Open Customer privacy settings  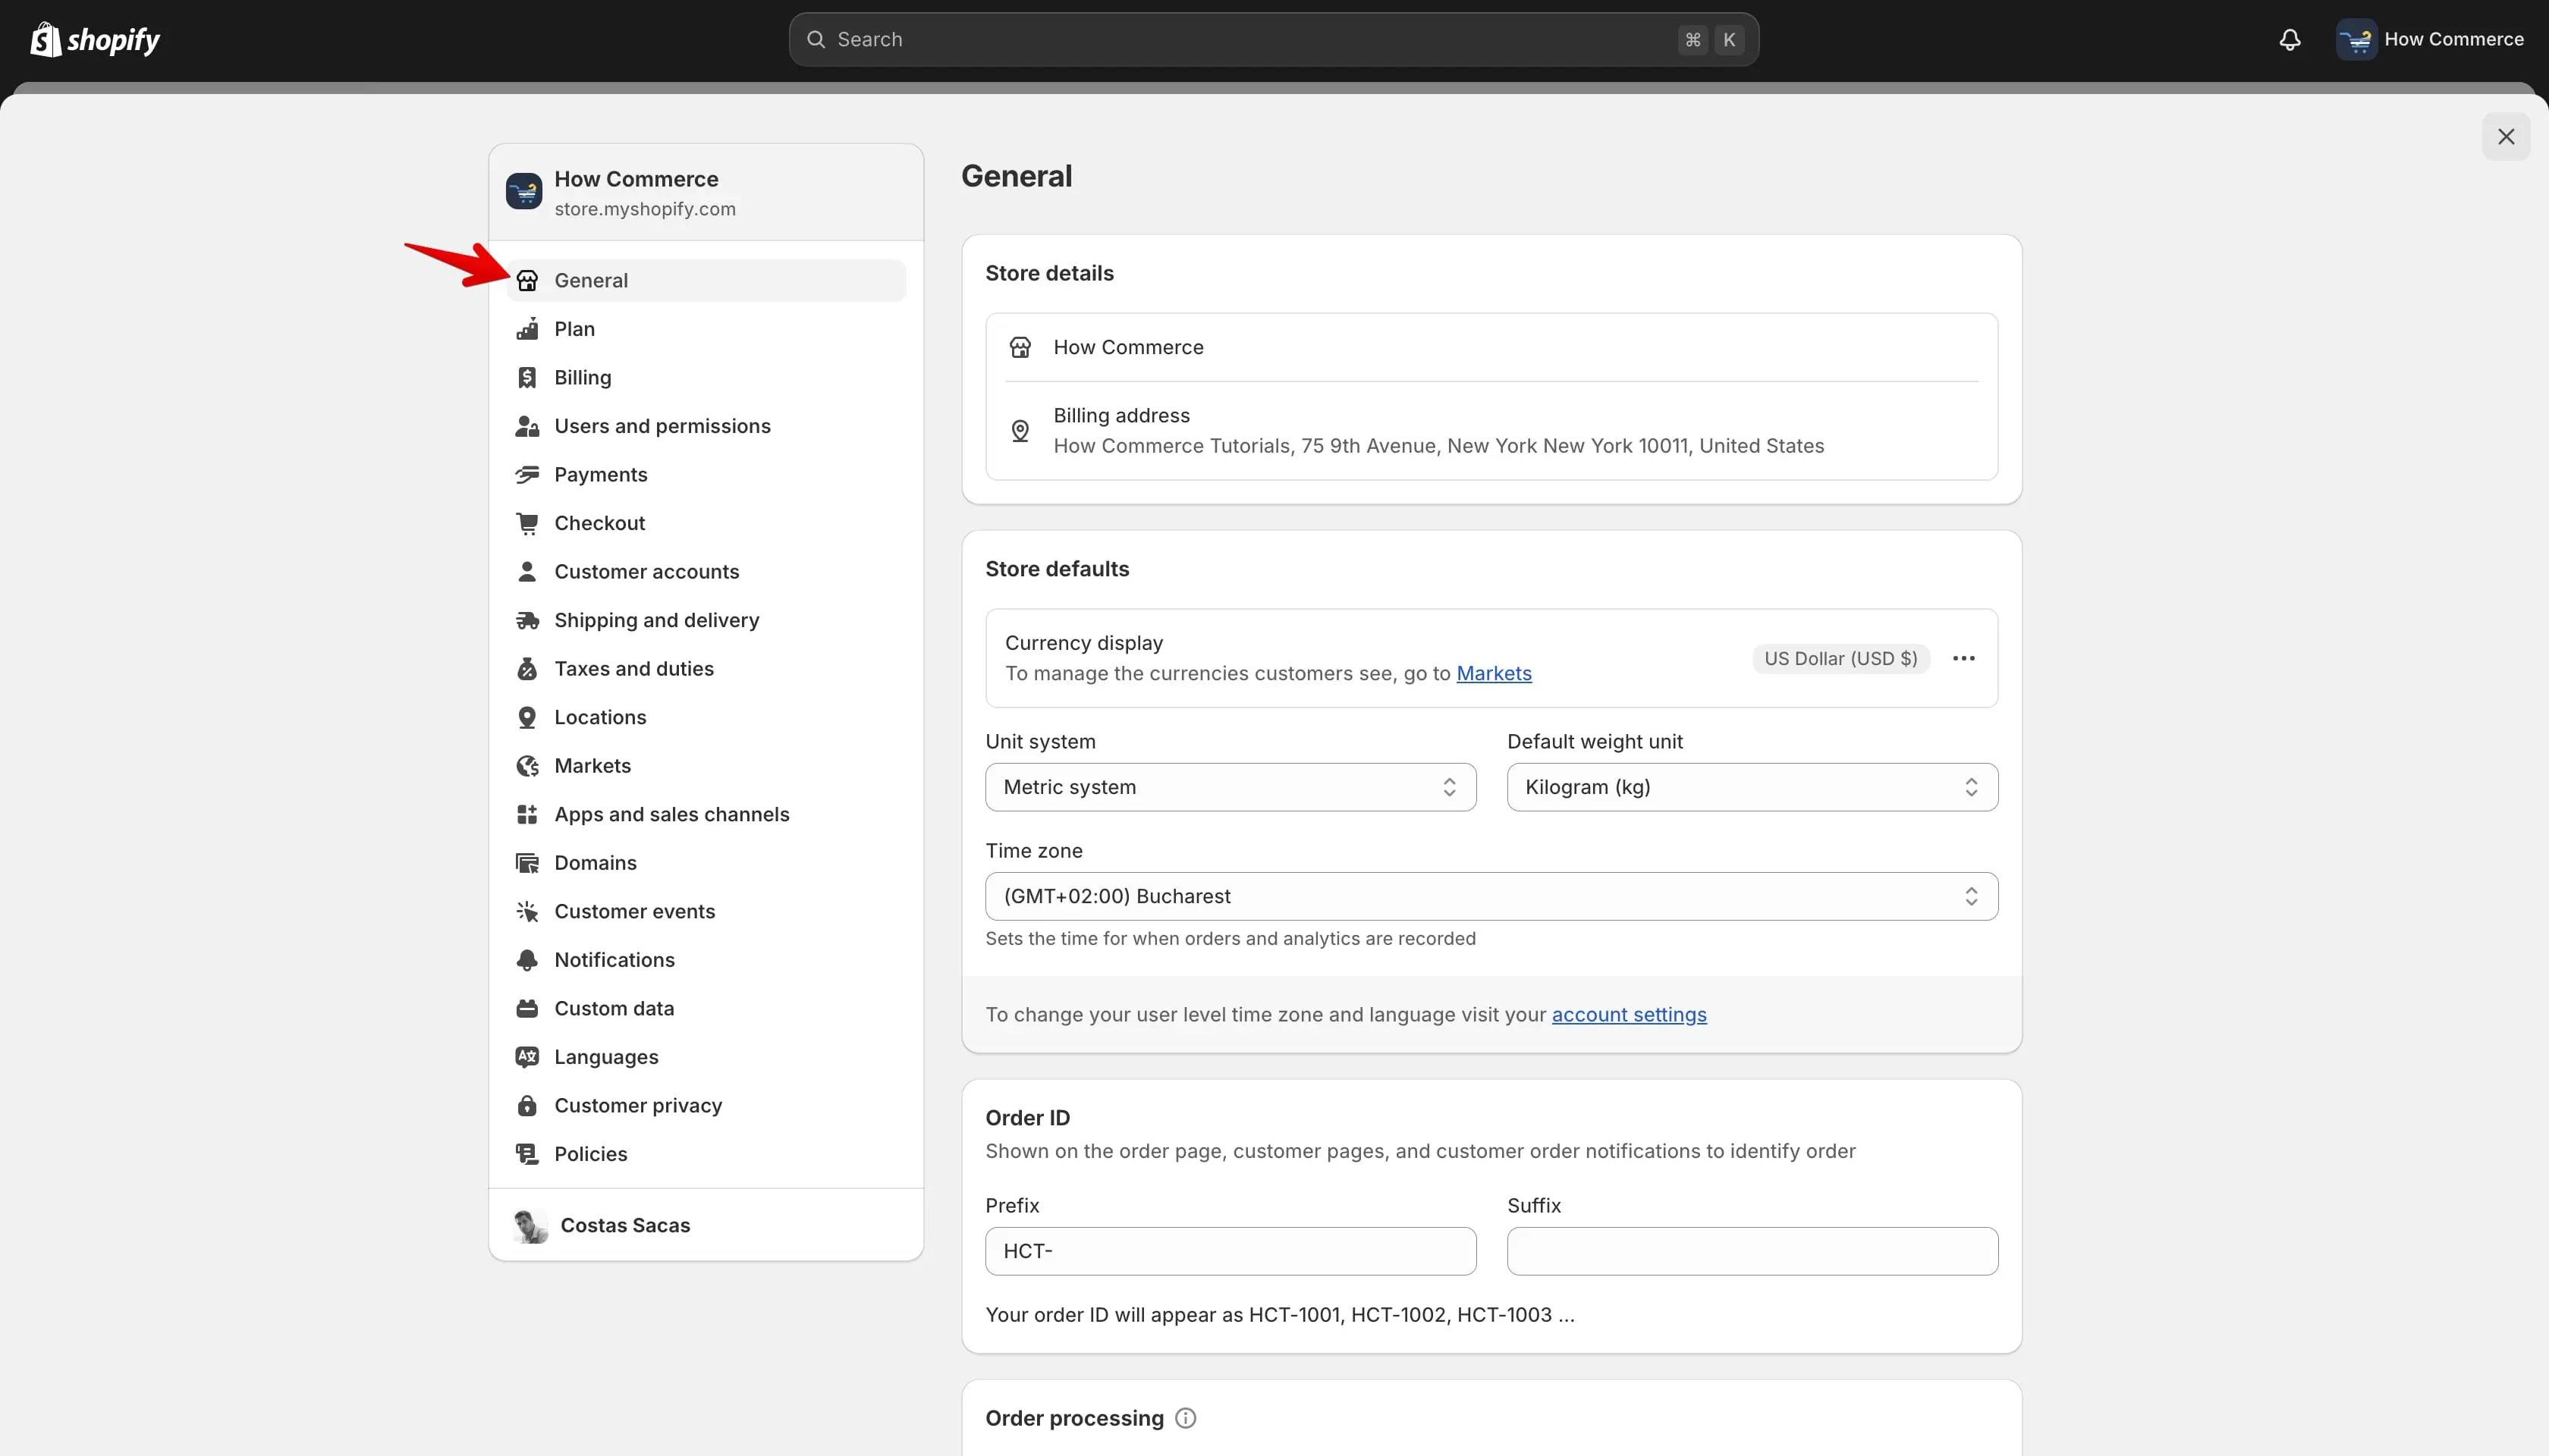point(706,1106)
